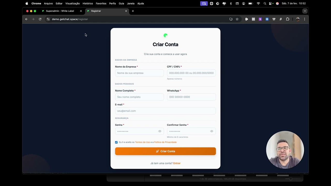
Task: Focus the Nome da Empresa field
Action: click(x=139, y=73)
